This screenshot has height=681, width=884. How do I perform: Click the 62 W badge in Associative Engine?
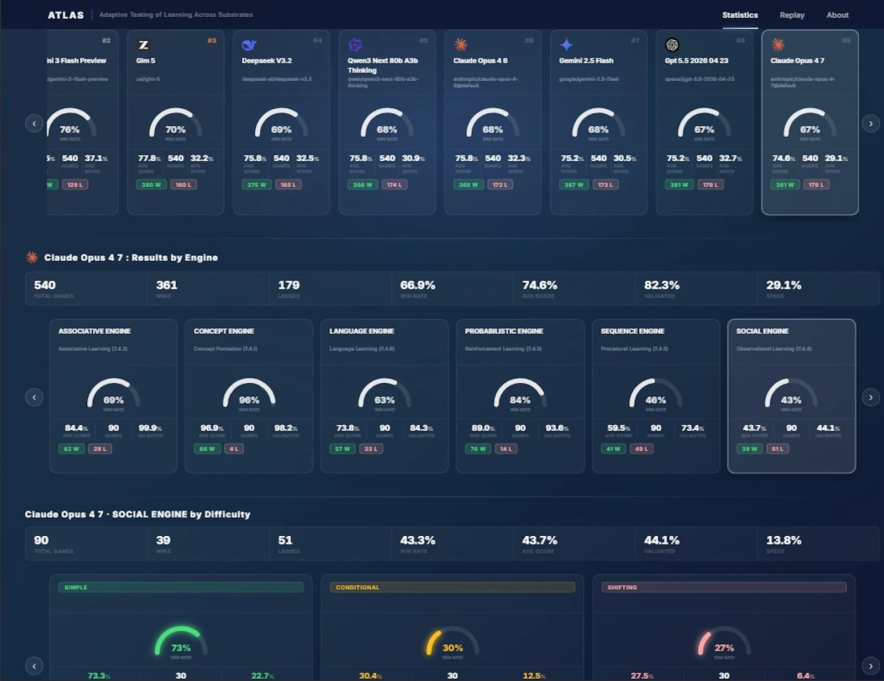click(71, 448)
